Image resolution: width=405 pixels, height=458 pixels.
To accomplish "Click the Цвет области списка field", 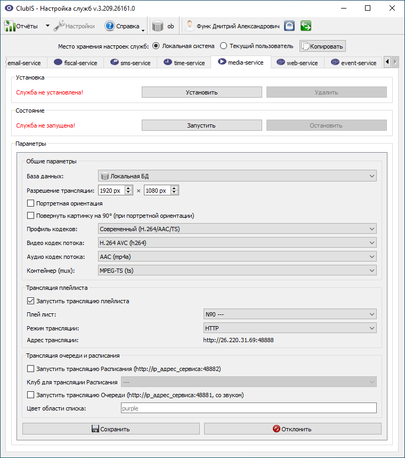I will (x=249, y=408).
